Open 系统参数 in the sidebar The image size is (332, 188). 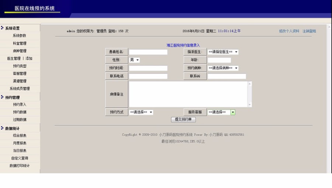tap(20, 35)
